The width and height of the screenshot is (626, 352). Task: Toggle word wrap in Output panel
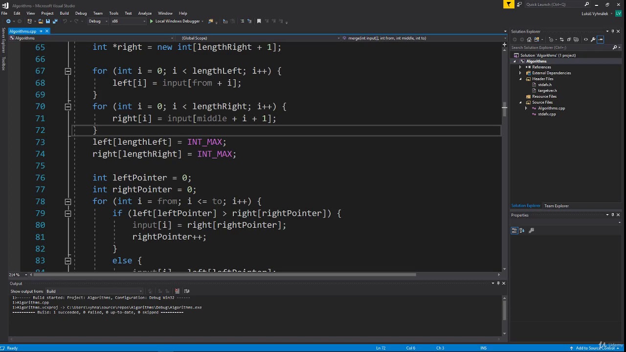point(187,291)
